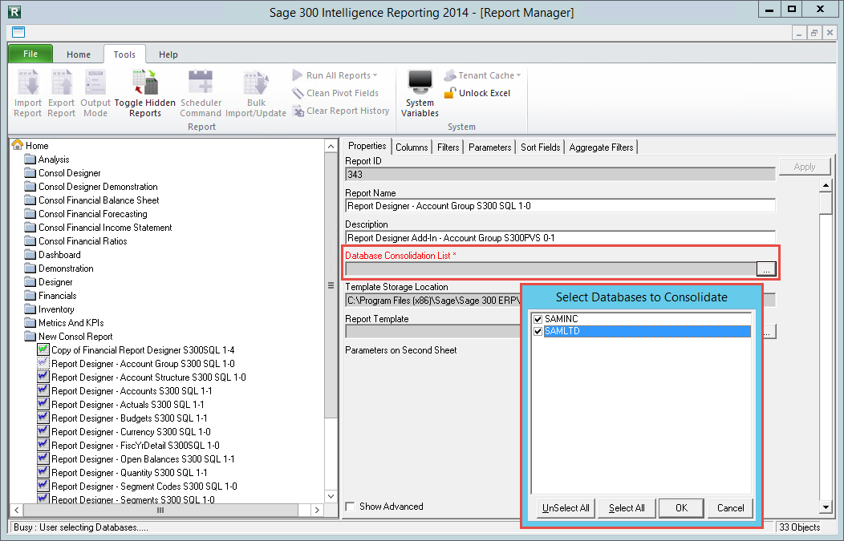Uncheck the SAMLTD database checkbox

pos(538,331)
